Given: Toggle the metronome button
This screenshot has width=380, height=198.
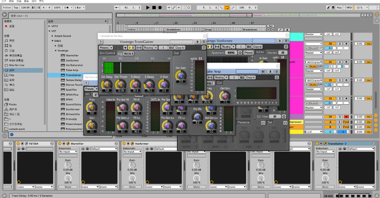Looking at the screenshot, I should pos(66,7).
